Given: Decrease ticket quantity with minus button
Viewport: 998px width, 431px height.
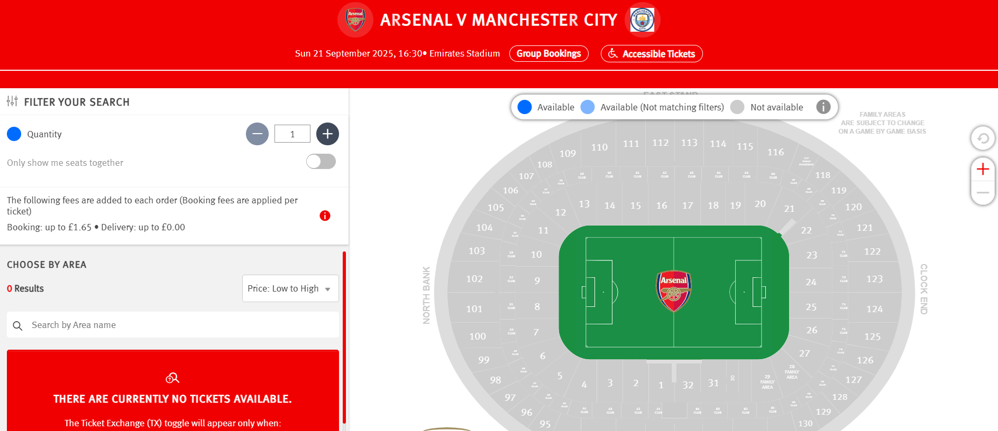Looking at the screenshot, I should (x=257, y=134).
